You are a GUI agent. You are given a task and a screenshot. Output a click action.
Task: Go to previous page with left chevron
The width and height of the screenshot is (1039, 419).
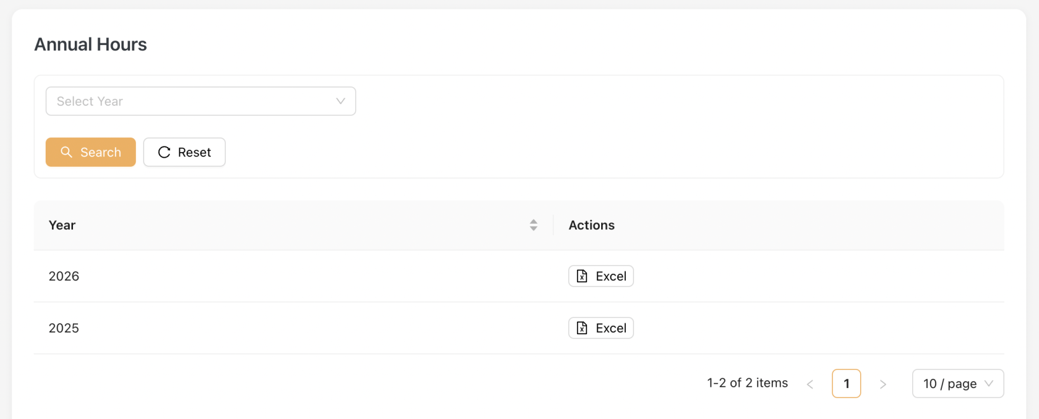[810, 384]
